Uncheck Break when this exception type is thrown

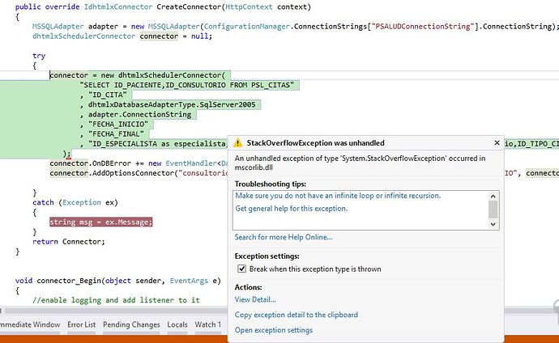tap(241, 269)
